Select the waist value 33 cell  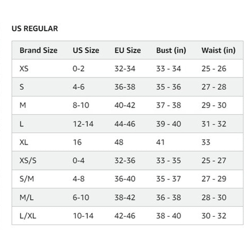[206, 142]
